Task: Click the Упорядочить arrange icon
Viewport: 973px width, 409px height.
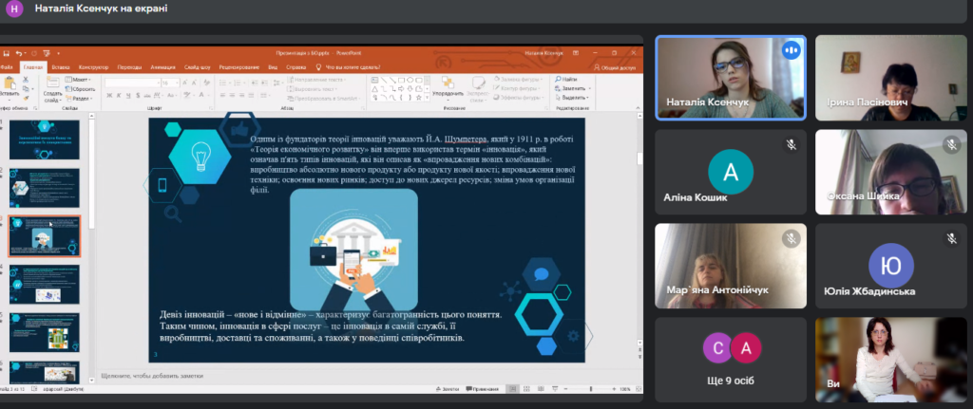Action: pyautogui.click(x=448, y=84)
